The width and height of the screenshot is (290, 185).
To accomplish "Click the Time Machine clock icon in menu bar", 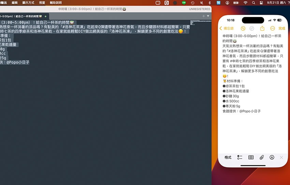I will (x=192, y=3).
